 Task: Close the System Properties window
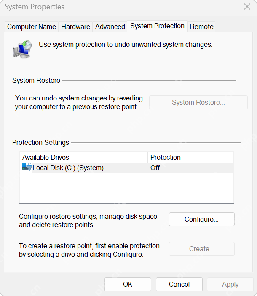coord(247,7)
